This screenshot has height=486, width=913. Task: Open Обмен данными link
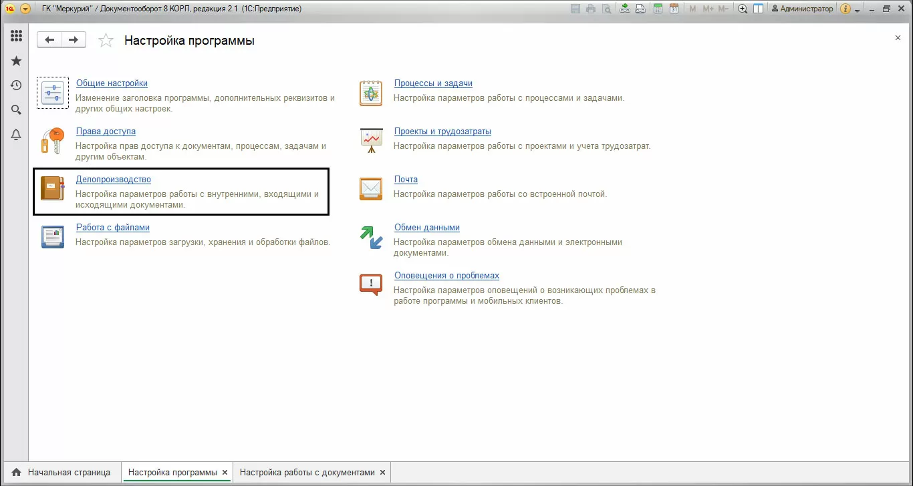tap(426, 228)
